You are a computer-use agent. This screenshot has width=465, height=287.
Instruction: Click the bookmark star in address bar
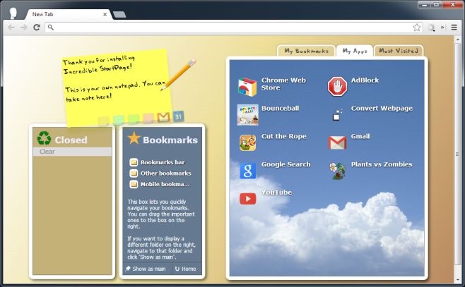click(x=417, y=28)
